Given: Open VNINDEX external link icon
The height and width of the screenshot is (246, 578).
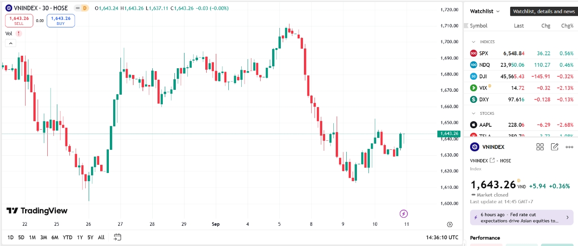Looking at the screenshot, I should [492, 160].
